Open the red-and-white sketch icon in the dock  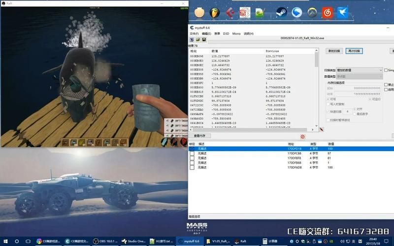(245, 13)
